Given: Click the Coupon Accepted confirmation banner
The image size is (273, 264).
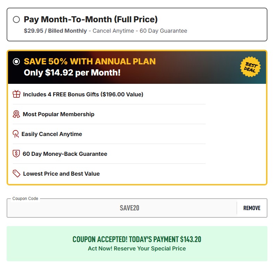Looking at the screenshot, I should (137, 243).
